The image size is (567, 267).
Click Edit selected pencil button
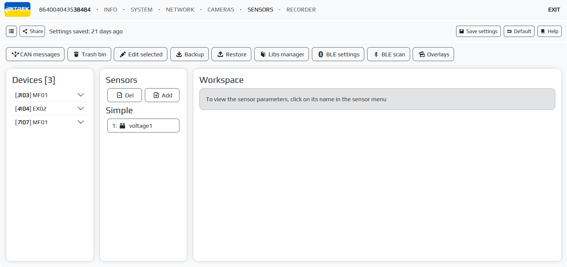[140, 54]
